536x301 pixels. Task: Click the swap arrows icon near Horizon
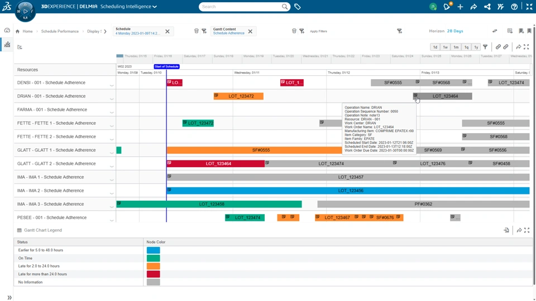(x=495, y=31)
